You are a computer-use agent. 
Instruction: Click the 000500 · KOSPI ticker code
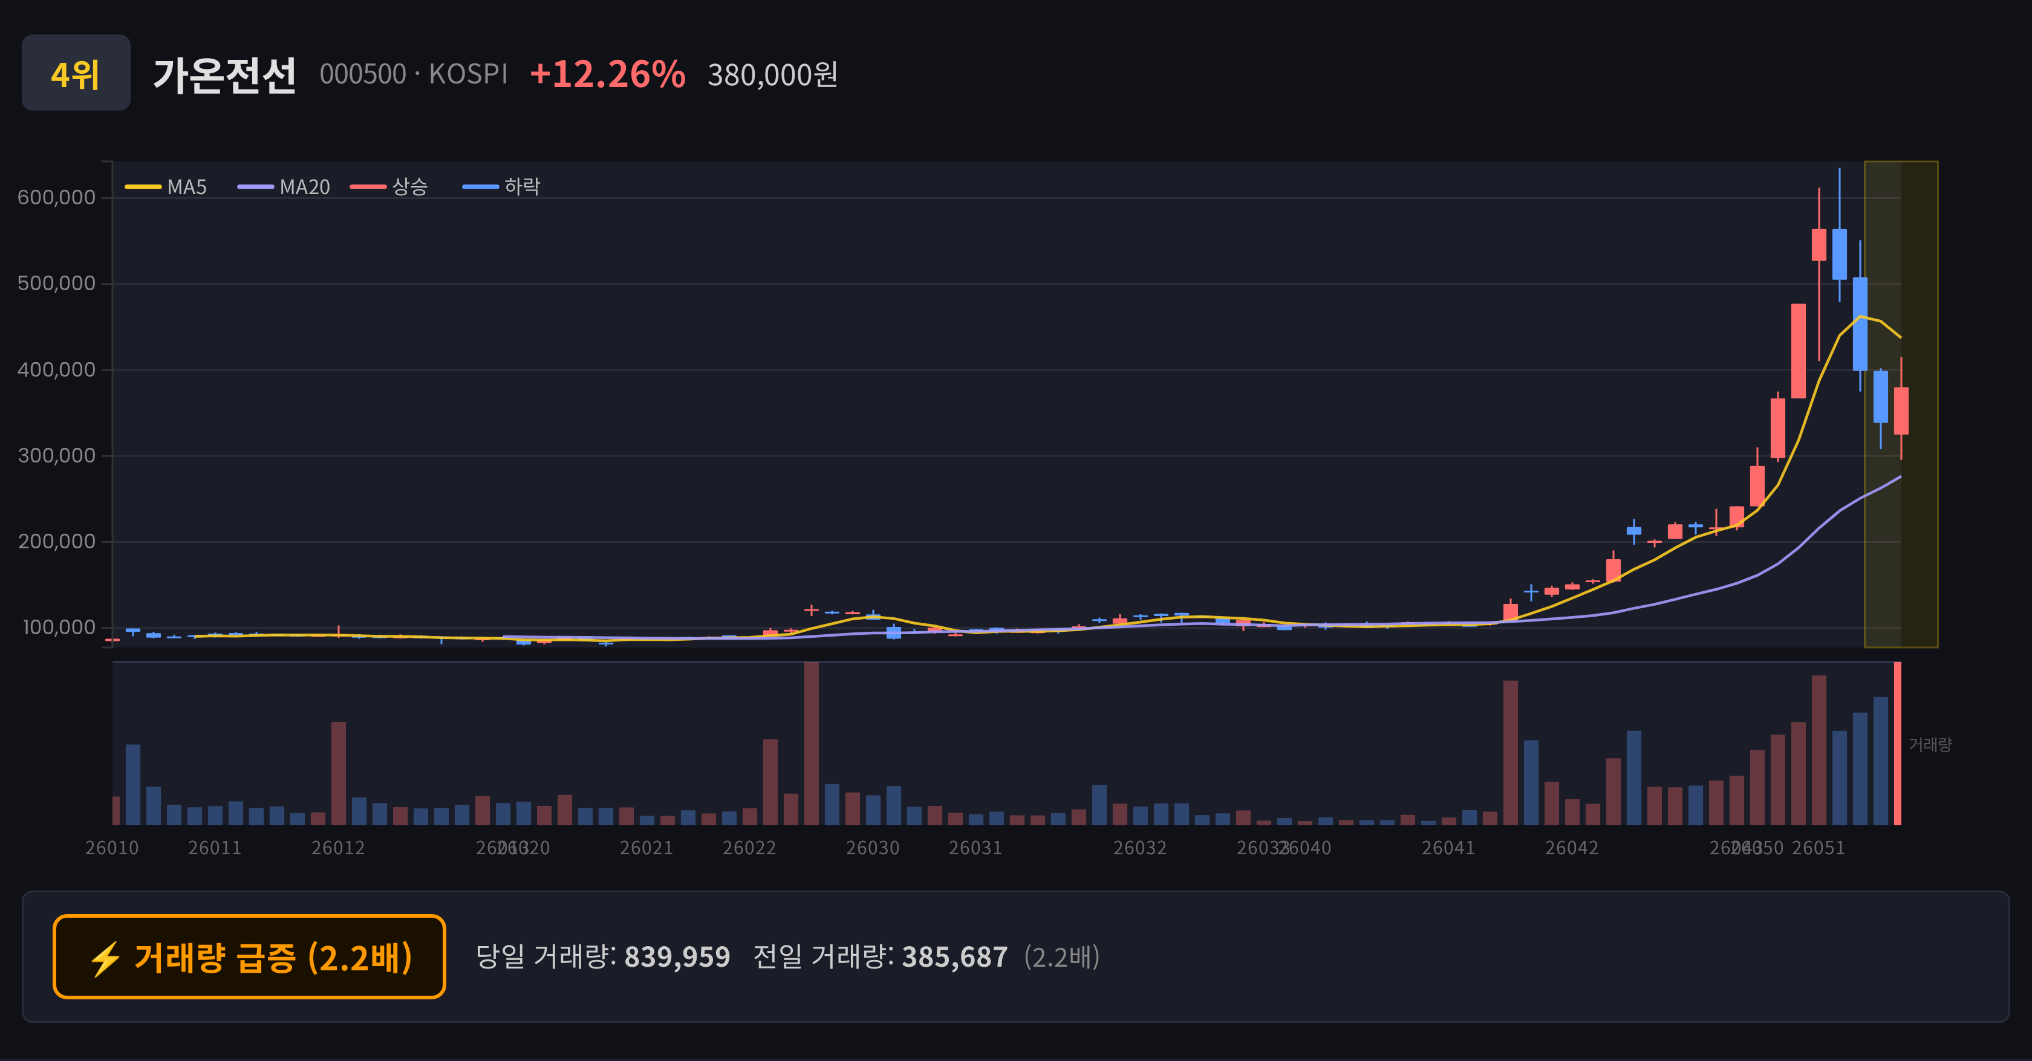(x=414, y=74)
